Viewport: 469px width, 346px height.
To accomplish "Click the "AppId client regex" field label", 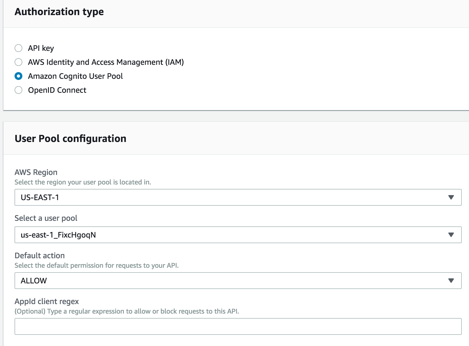I will [x=47, y=301].
